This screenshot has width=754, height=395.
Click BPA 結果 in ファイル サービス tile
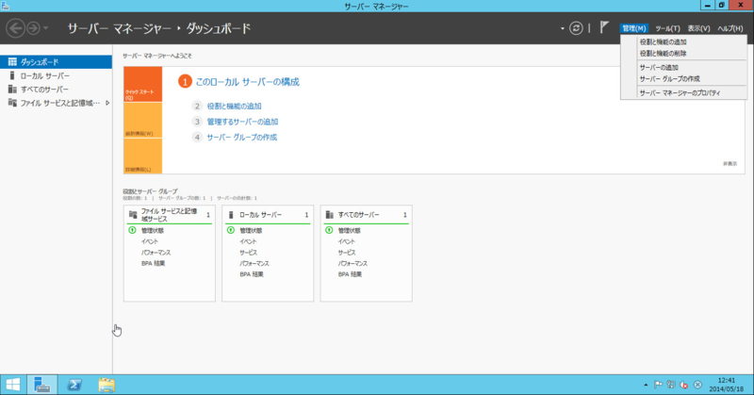pos(153,264)
